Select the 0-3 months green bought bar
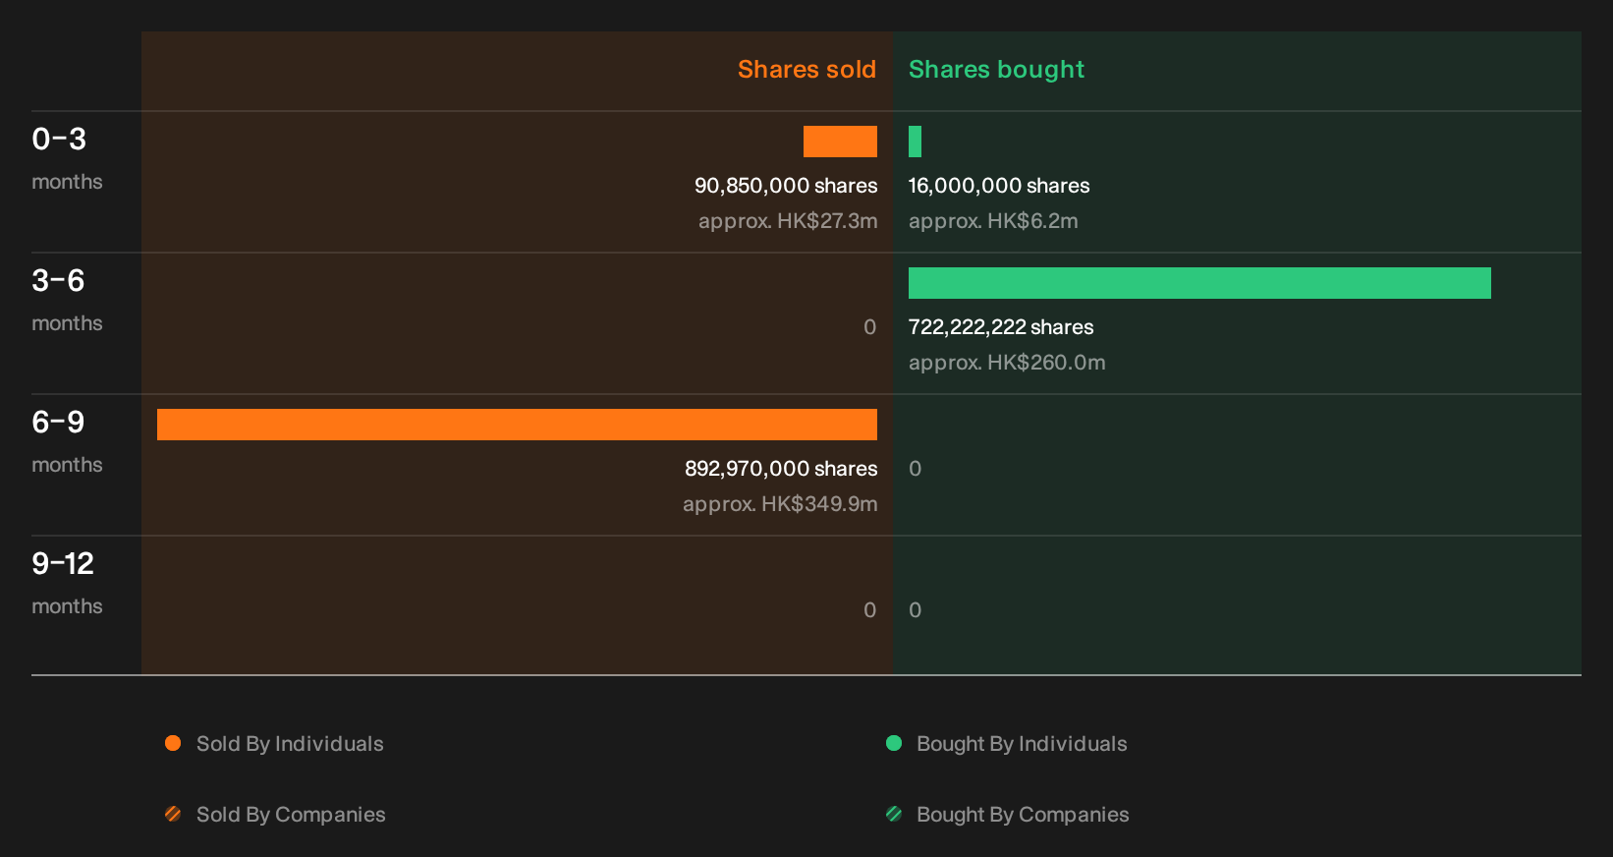Image resolution: width=1613 pixels, height=857 pixels. tap(915, 142)
